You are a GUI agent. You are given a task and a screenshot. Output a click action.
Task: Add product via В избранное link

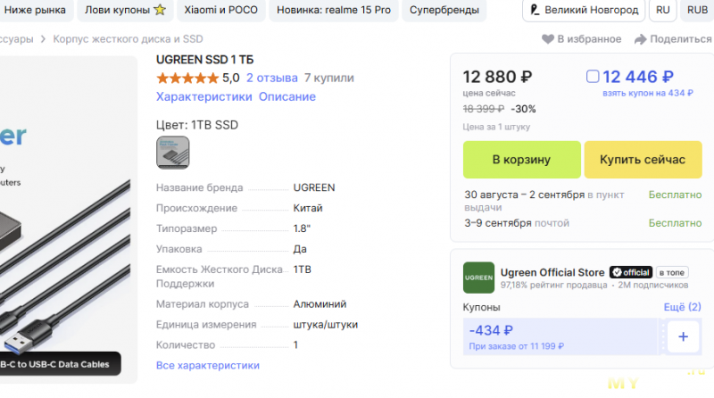coord(589,39)
